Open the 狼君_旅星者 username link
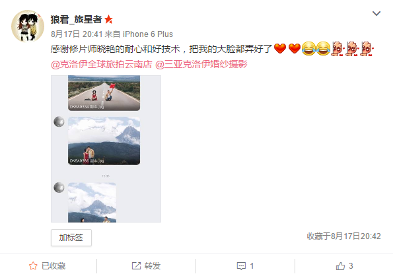Viewport: 393px width, 276px height. (76, 19)
